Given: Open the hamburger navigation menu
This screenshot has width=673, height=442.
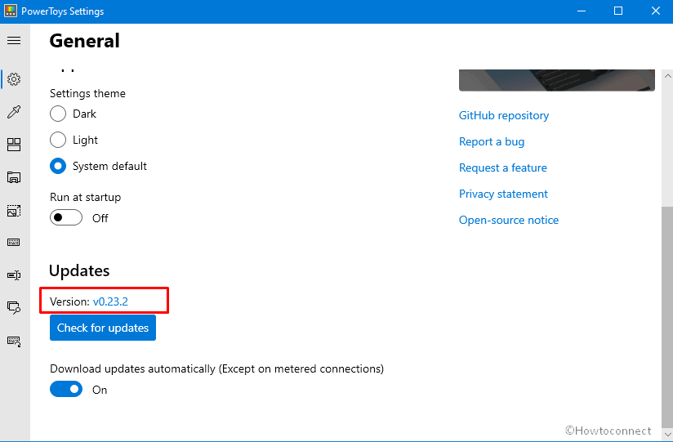Looking at the screenshot, I should 14,40.
